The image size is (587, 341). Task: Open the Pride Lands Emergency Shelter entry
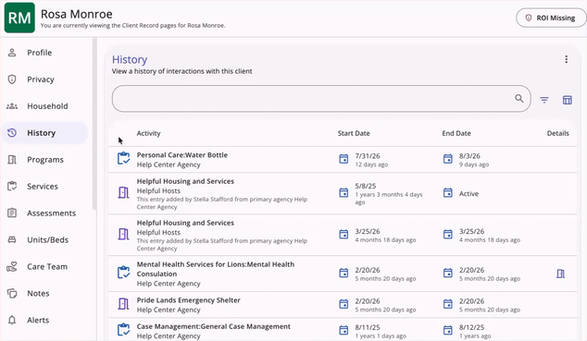click(x=188, y=300)
